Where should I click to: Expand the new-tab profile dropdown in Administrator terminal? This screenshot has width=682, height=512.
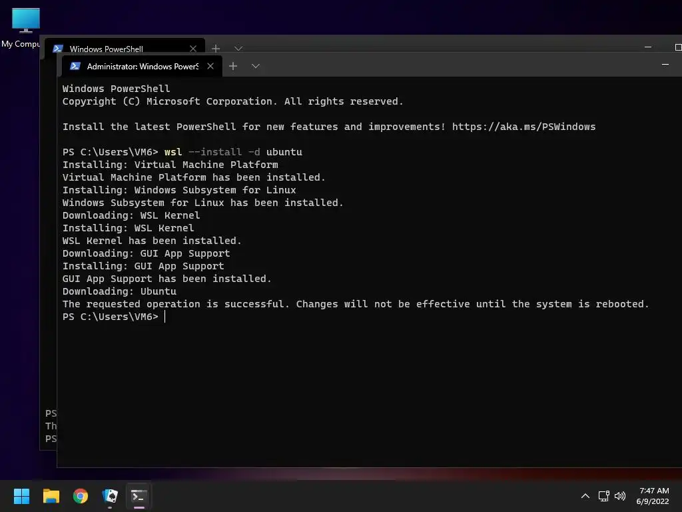(x=256, y=66)
